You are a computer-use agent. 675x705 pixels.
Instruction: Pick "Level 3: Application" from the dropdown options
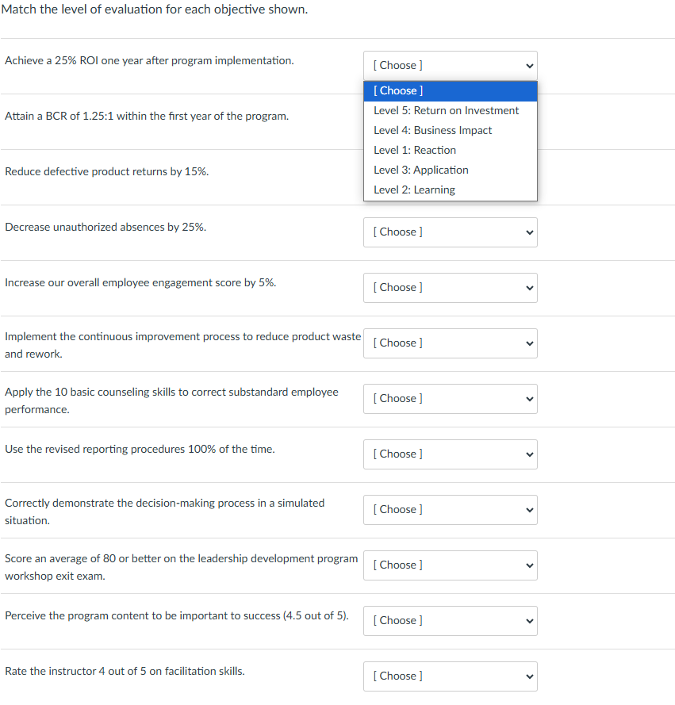click(x=420, y=170)
